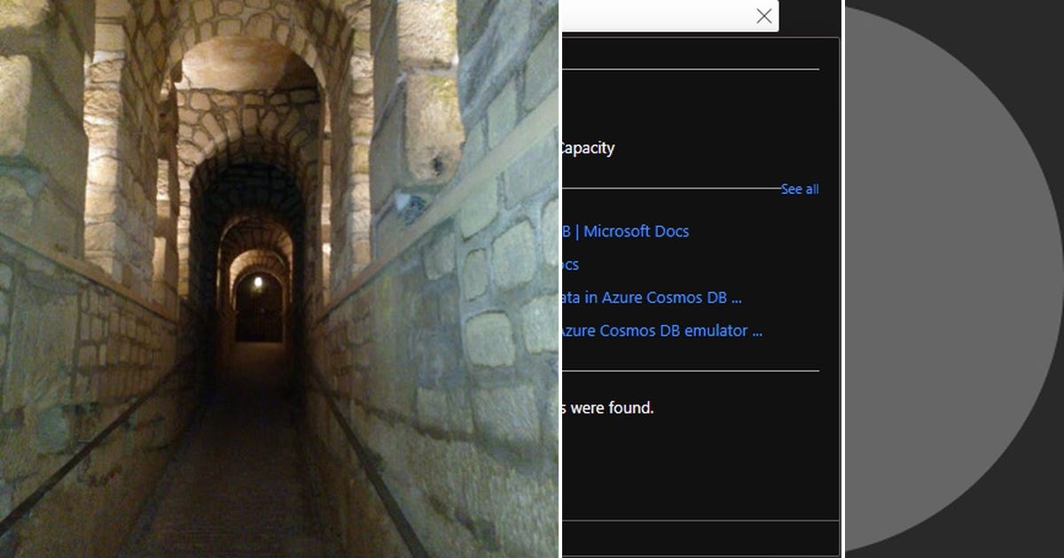Close the search box with the X
Screen dimensions: 1064x558
[763, 16]
